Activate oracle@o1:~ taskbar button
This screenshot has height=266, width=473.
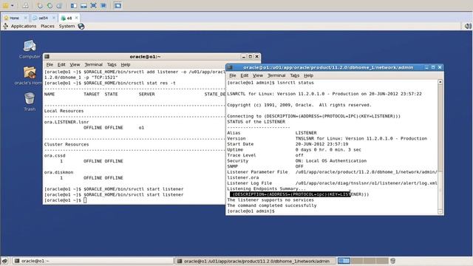[x=92, y=261]
